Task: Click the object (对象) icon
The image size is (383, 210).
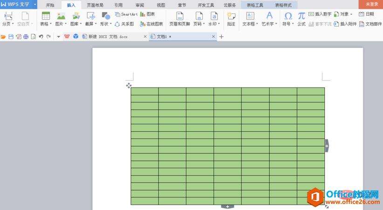Action: (336, 14)
